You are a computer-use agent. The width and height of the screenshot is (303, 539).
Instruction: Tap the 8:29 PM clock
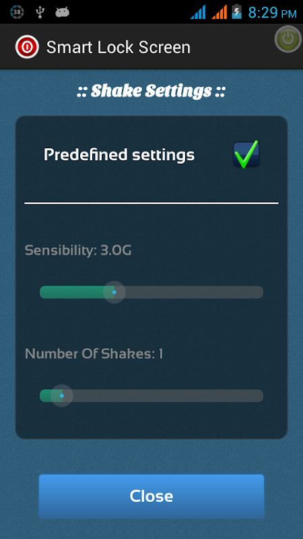coord(273,13)
